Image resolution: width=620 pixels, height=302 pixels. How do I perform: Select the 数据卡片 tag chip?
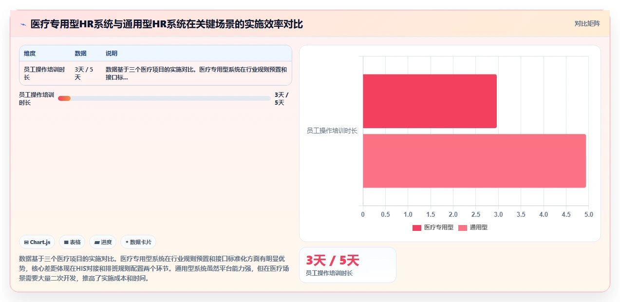pyautogui.click(x=138, y=242)
